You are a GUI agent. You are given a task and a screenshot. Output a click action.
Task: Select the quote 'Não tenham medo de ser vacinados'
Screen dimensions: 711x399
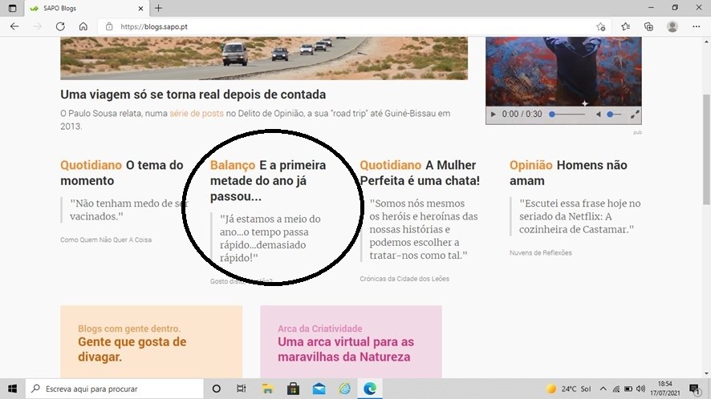click(x=128, y=210)
